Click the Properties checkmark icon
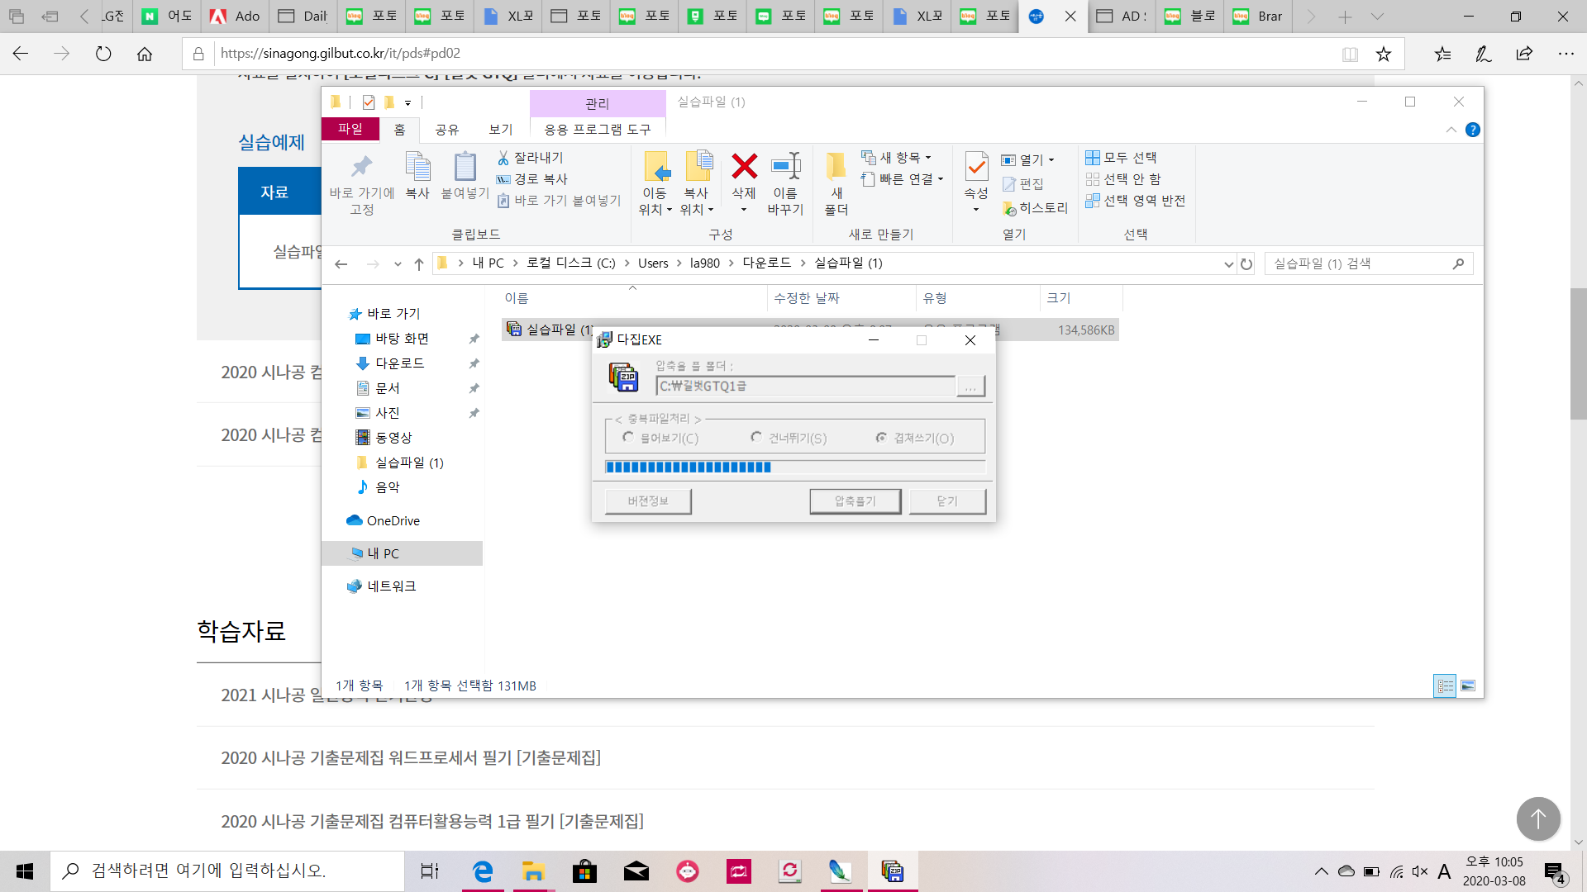 [x=976, y=166]
